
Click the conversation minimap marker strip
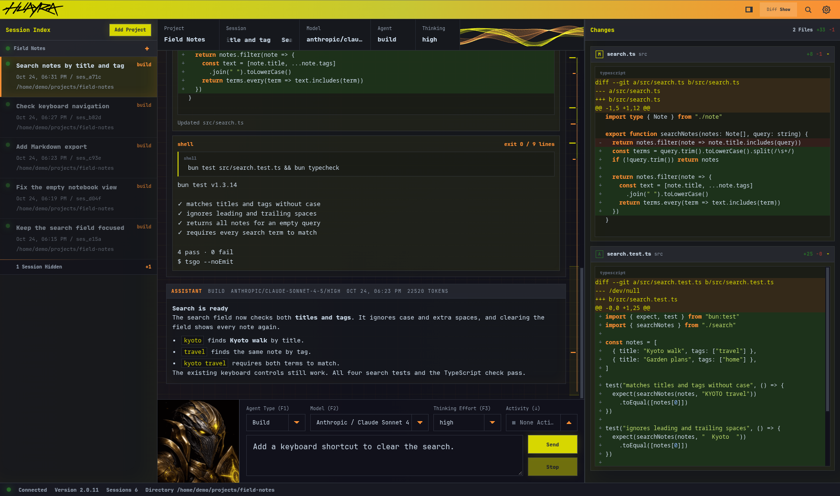[x=573, y=224]
